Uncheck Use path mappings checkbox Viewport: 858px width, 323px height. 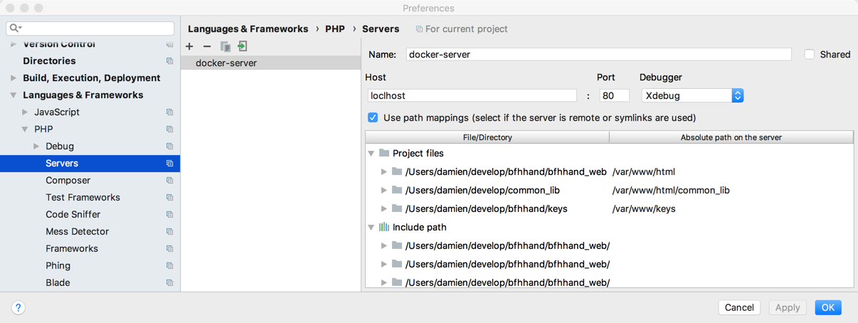[373, 117]
